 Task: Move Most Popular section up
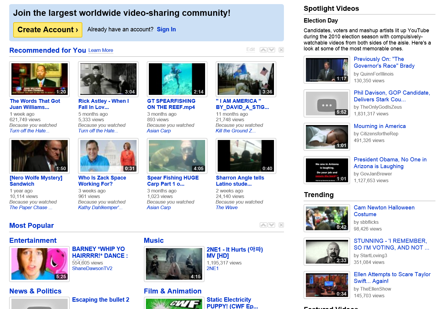(263, 225)
